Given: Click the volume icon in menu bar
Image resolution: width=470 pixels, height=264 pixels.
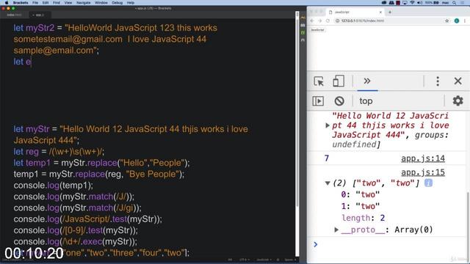Looking at the screenshot, I should click(x=419, y=3).
